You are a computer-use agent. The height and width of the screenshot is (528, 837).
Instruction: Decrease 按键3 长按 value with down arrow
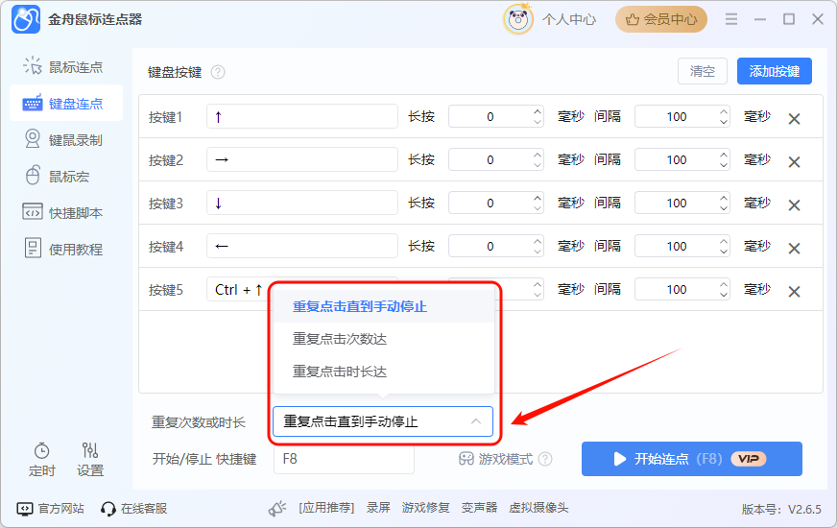click(537, 208)
